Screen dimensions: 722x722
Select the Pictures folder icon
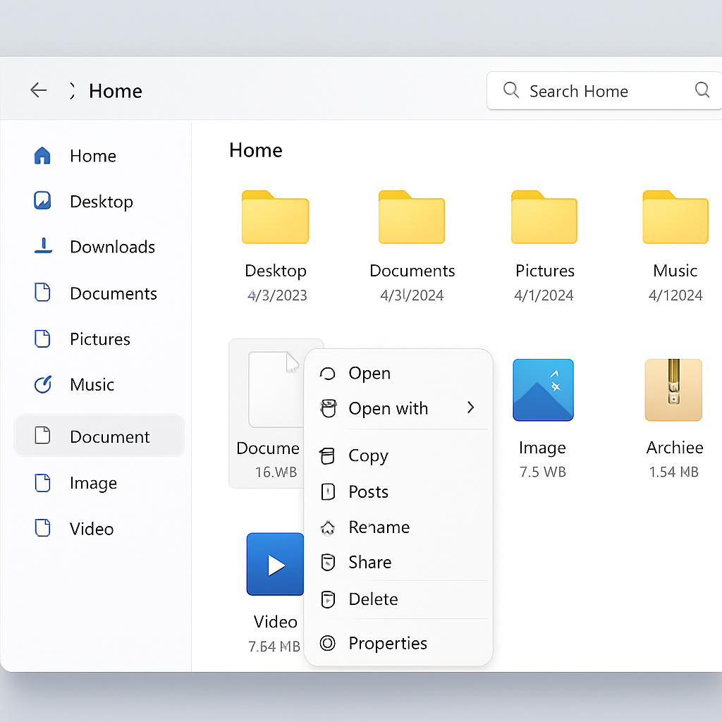pyautogui.click(x=544, y=217)
